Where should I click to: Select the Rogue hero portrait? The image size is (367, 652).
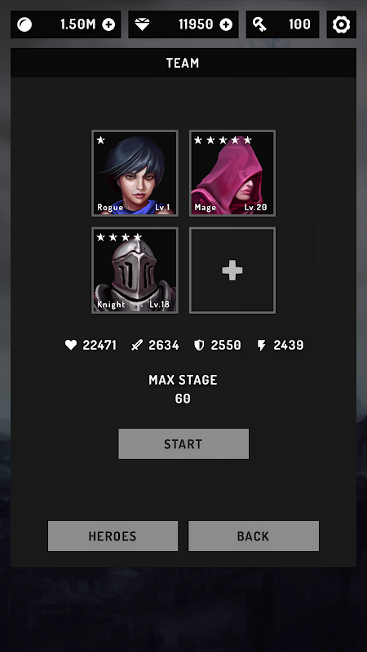[x=135, y=173]
